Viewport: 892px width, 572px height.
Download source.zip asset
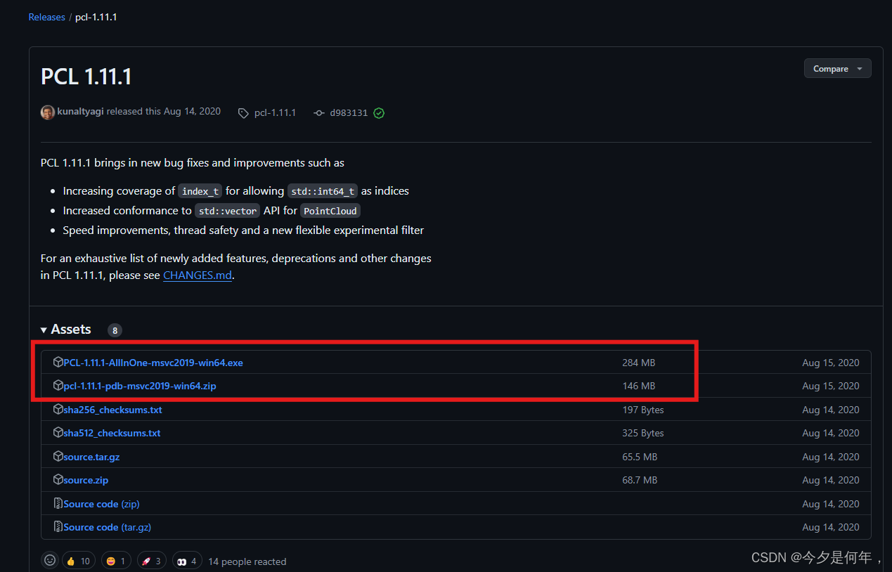click(86, 480)
